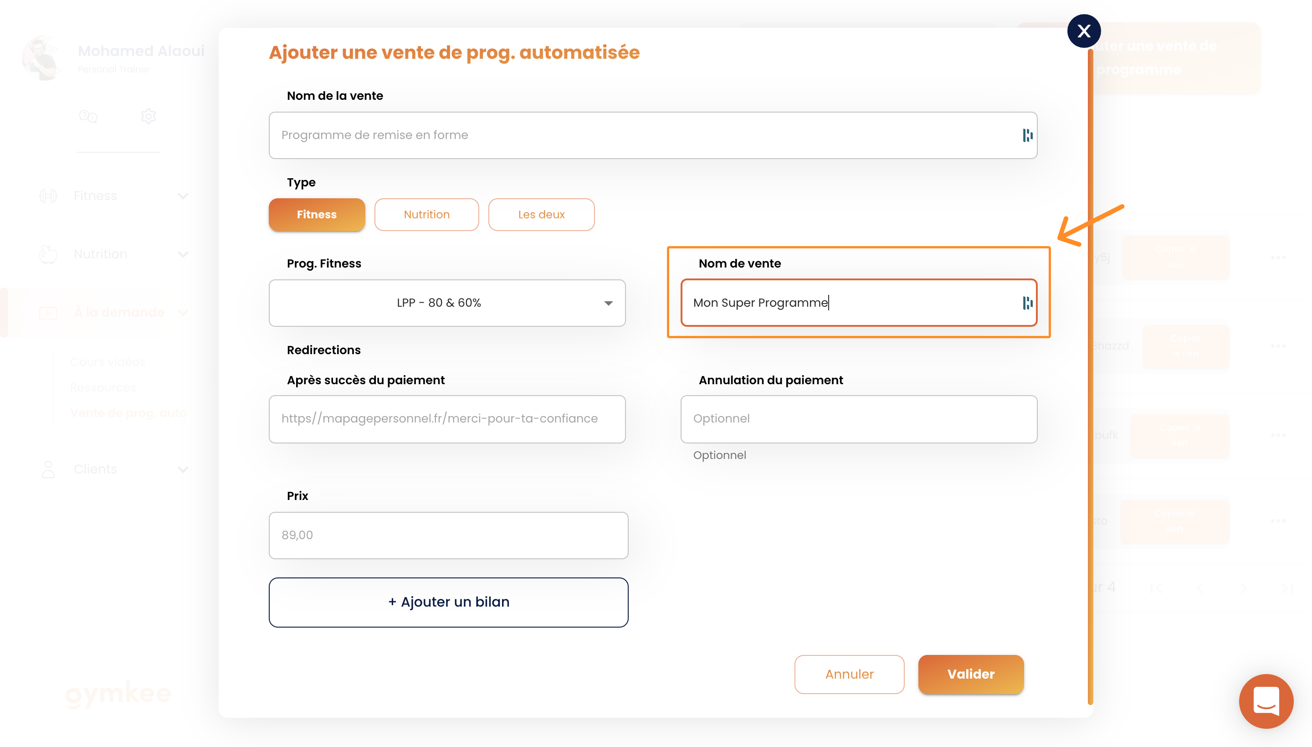The image size is (1312, 747).
Task: Click the icon inside the Nom de la vente field
Action: [1027, 135]
